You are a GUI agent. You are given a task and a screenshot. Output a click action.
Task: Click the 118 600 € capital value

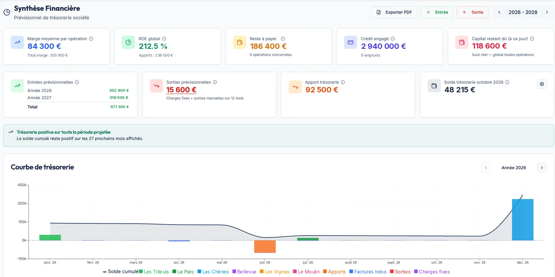(x=489, y=46)
